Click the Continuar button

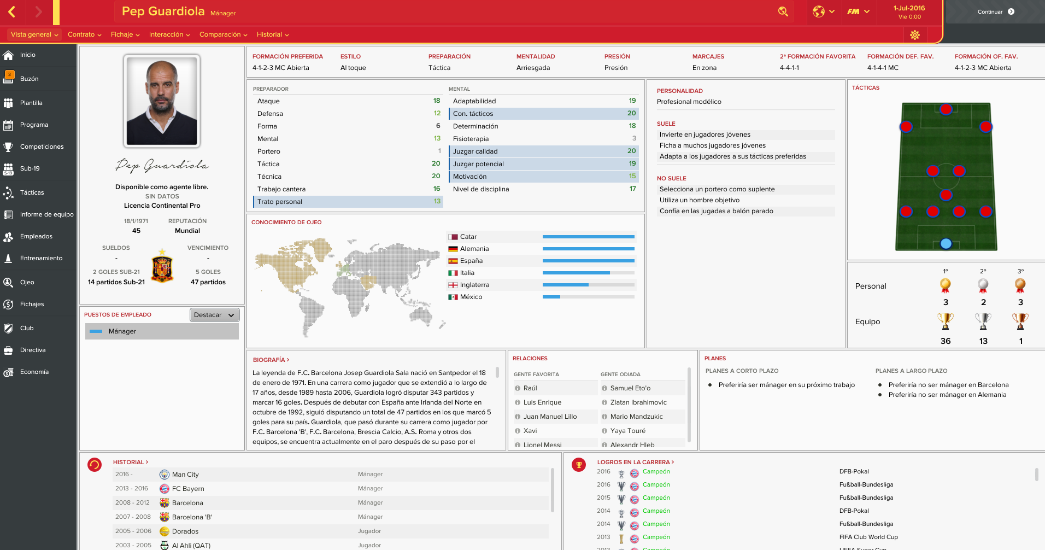[x=996, y=11]
